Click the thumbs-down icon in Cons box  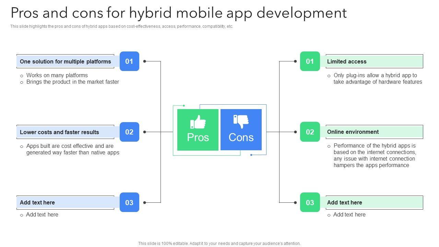[241, 121]
